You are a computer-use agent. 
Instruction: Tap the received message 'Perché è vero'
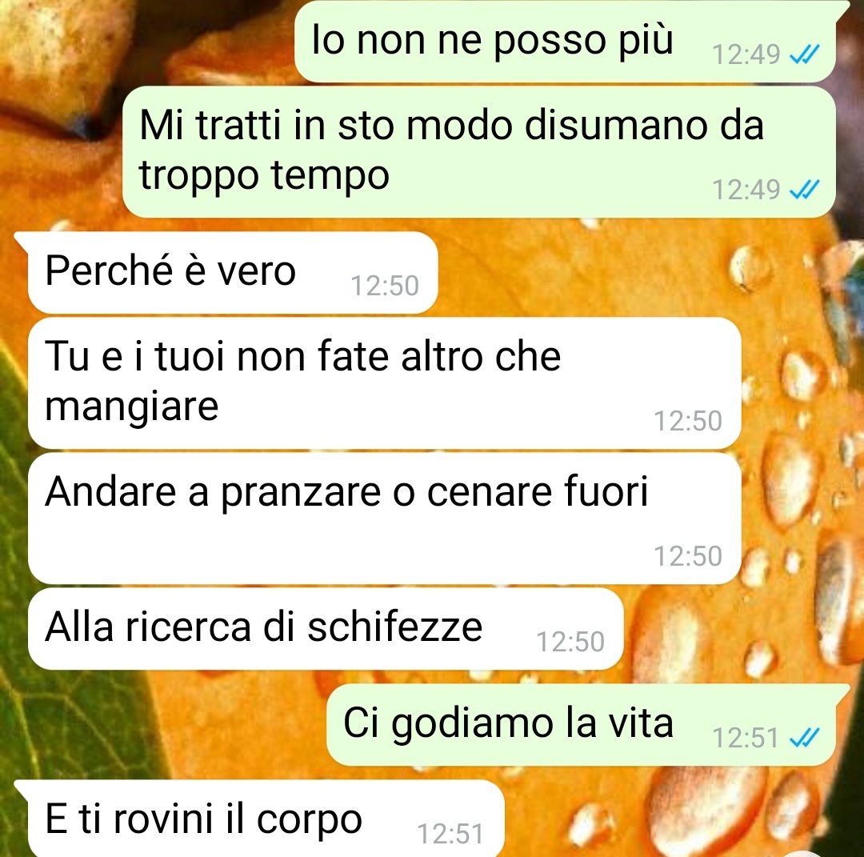[233, 272]
